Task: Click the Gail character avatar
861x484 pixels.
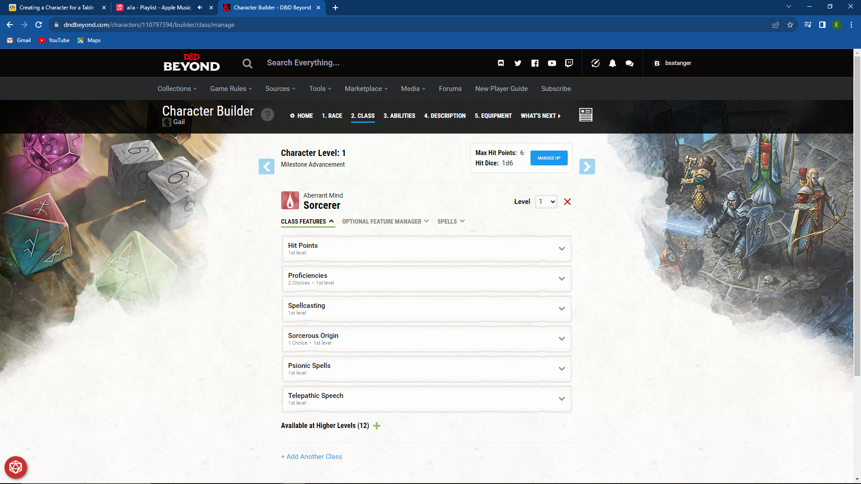Action: pos(167,122)
